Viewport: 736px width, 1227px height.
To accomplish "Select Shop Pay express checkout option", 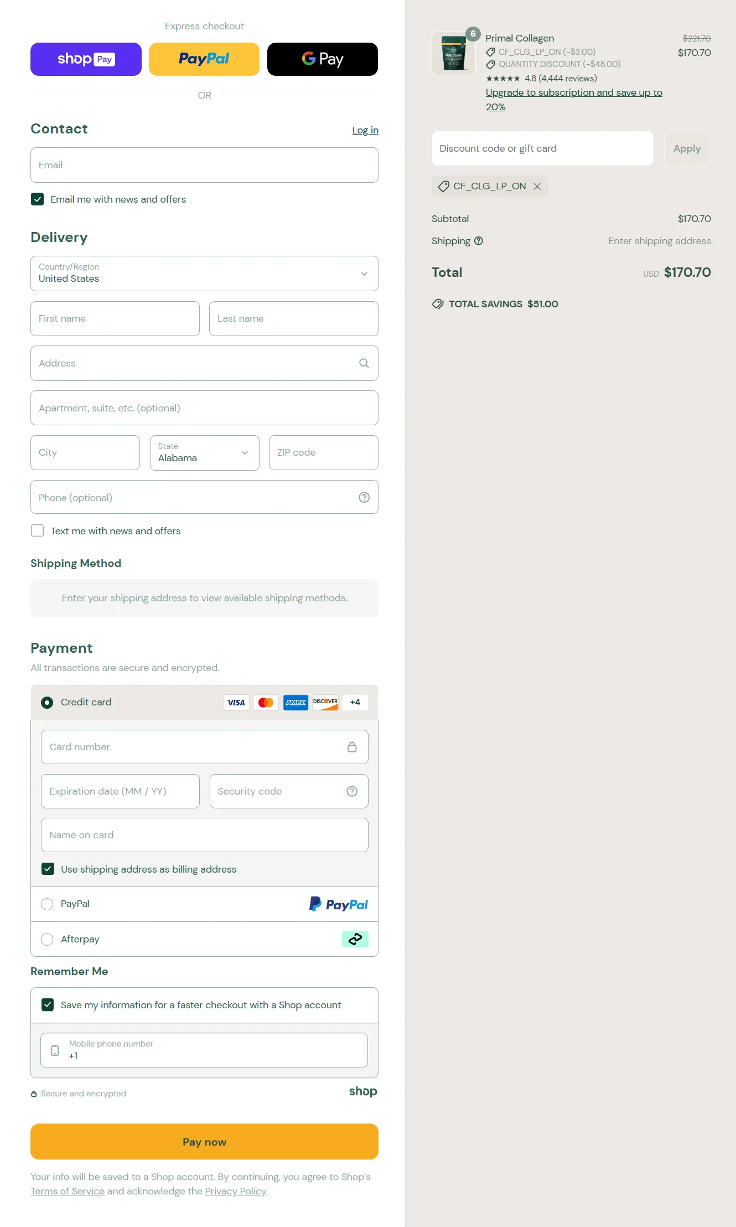I will pyautogui.click(x=86, y=59).
